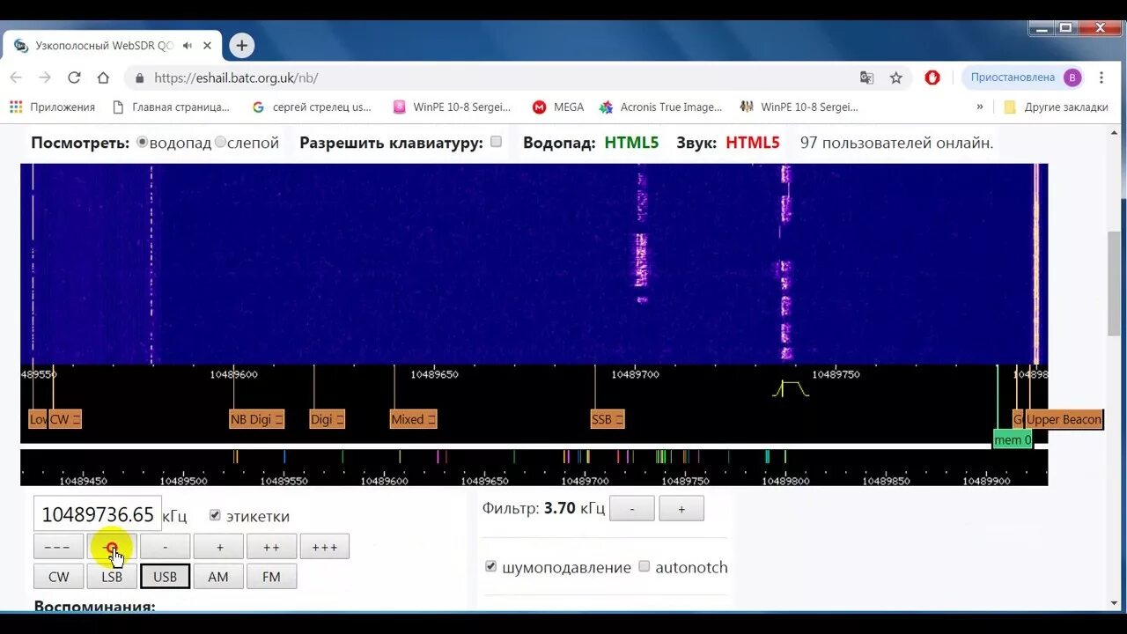Open the red Opera extension icon
This screenshot has width=1127, height=634.
coord(932,77)
